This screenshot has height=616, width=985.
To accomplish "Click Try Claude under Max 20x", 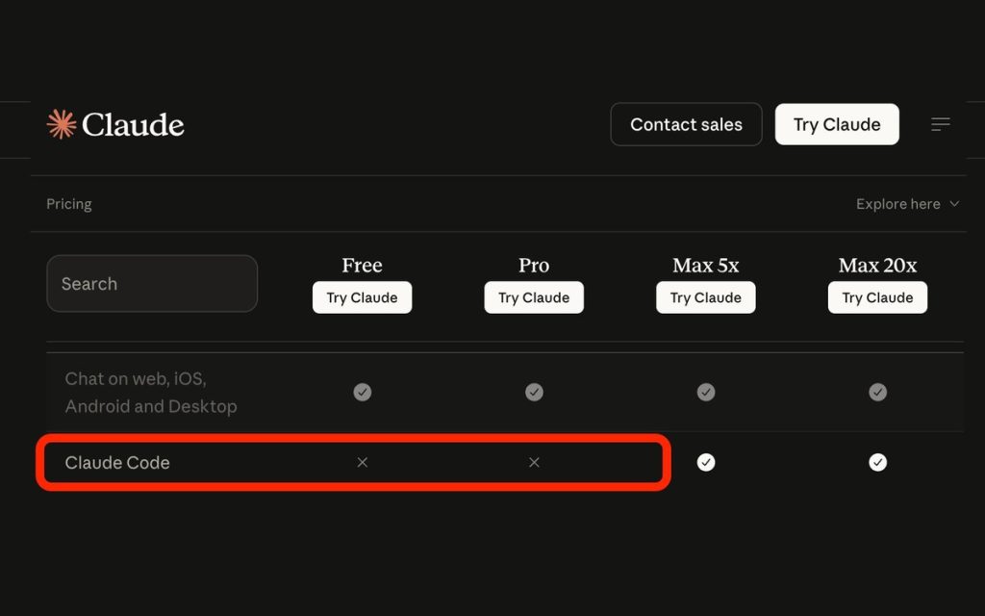I will (x=877, y=297).
